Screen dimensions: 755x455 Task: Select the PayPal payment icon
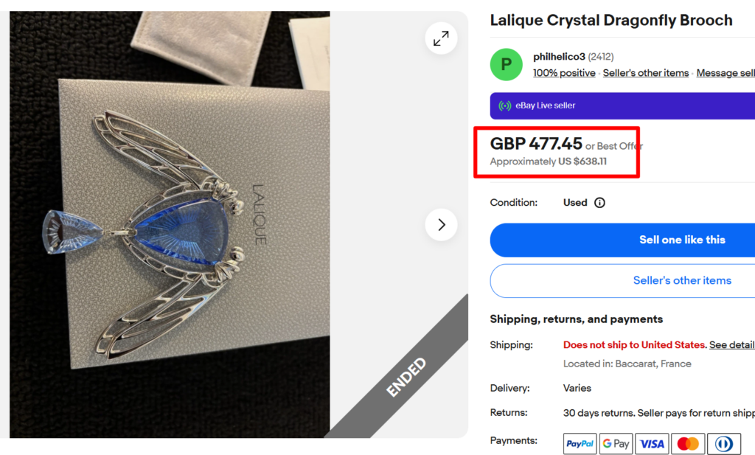tap(580, 443)
